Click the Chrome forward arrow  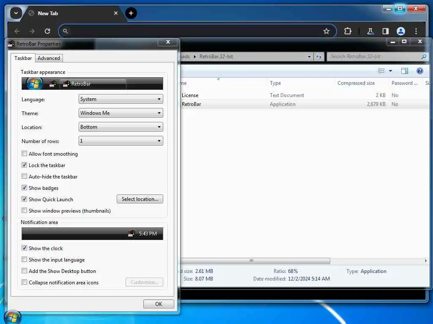(32, 31)
